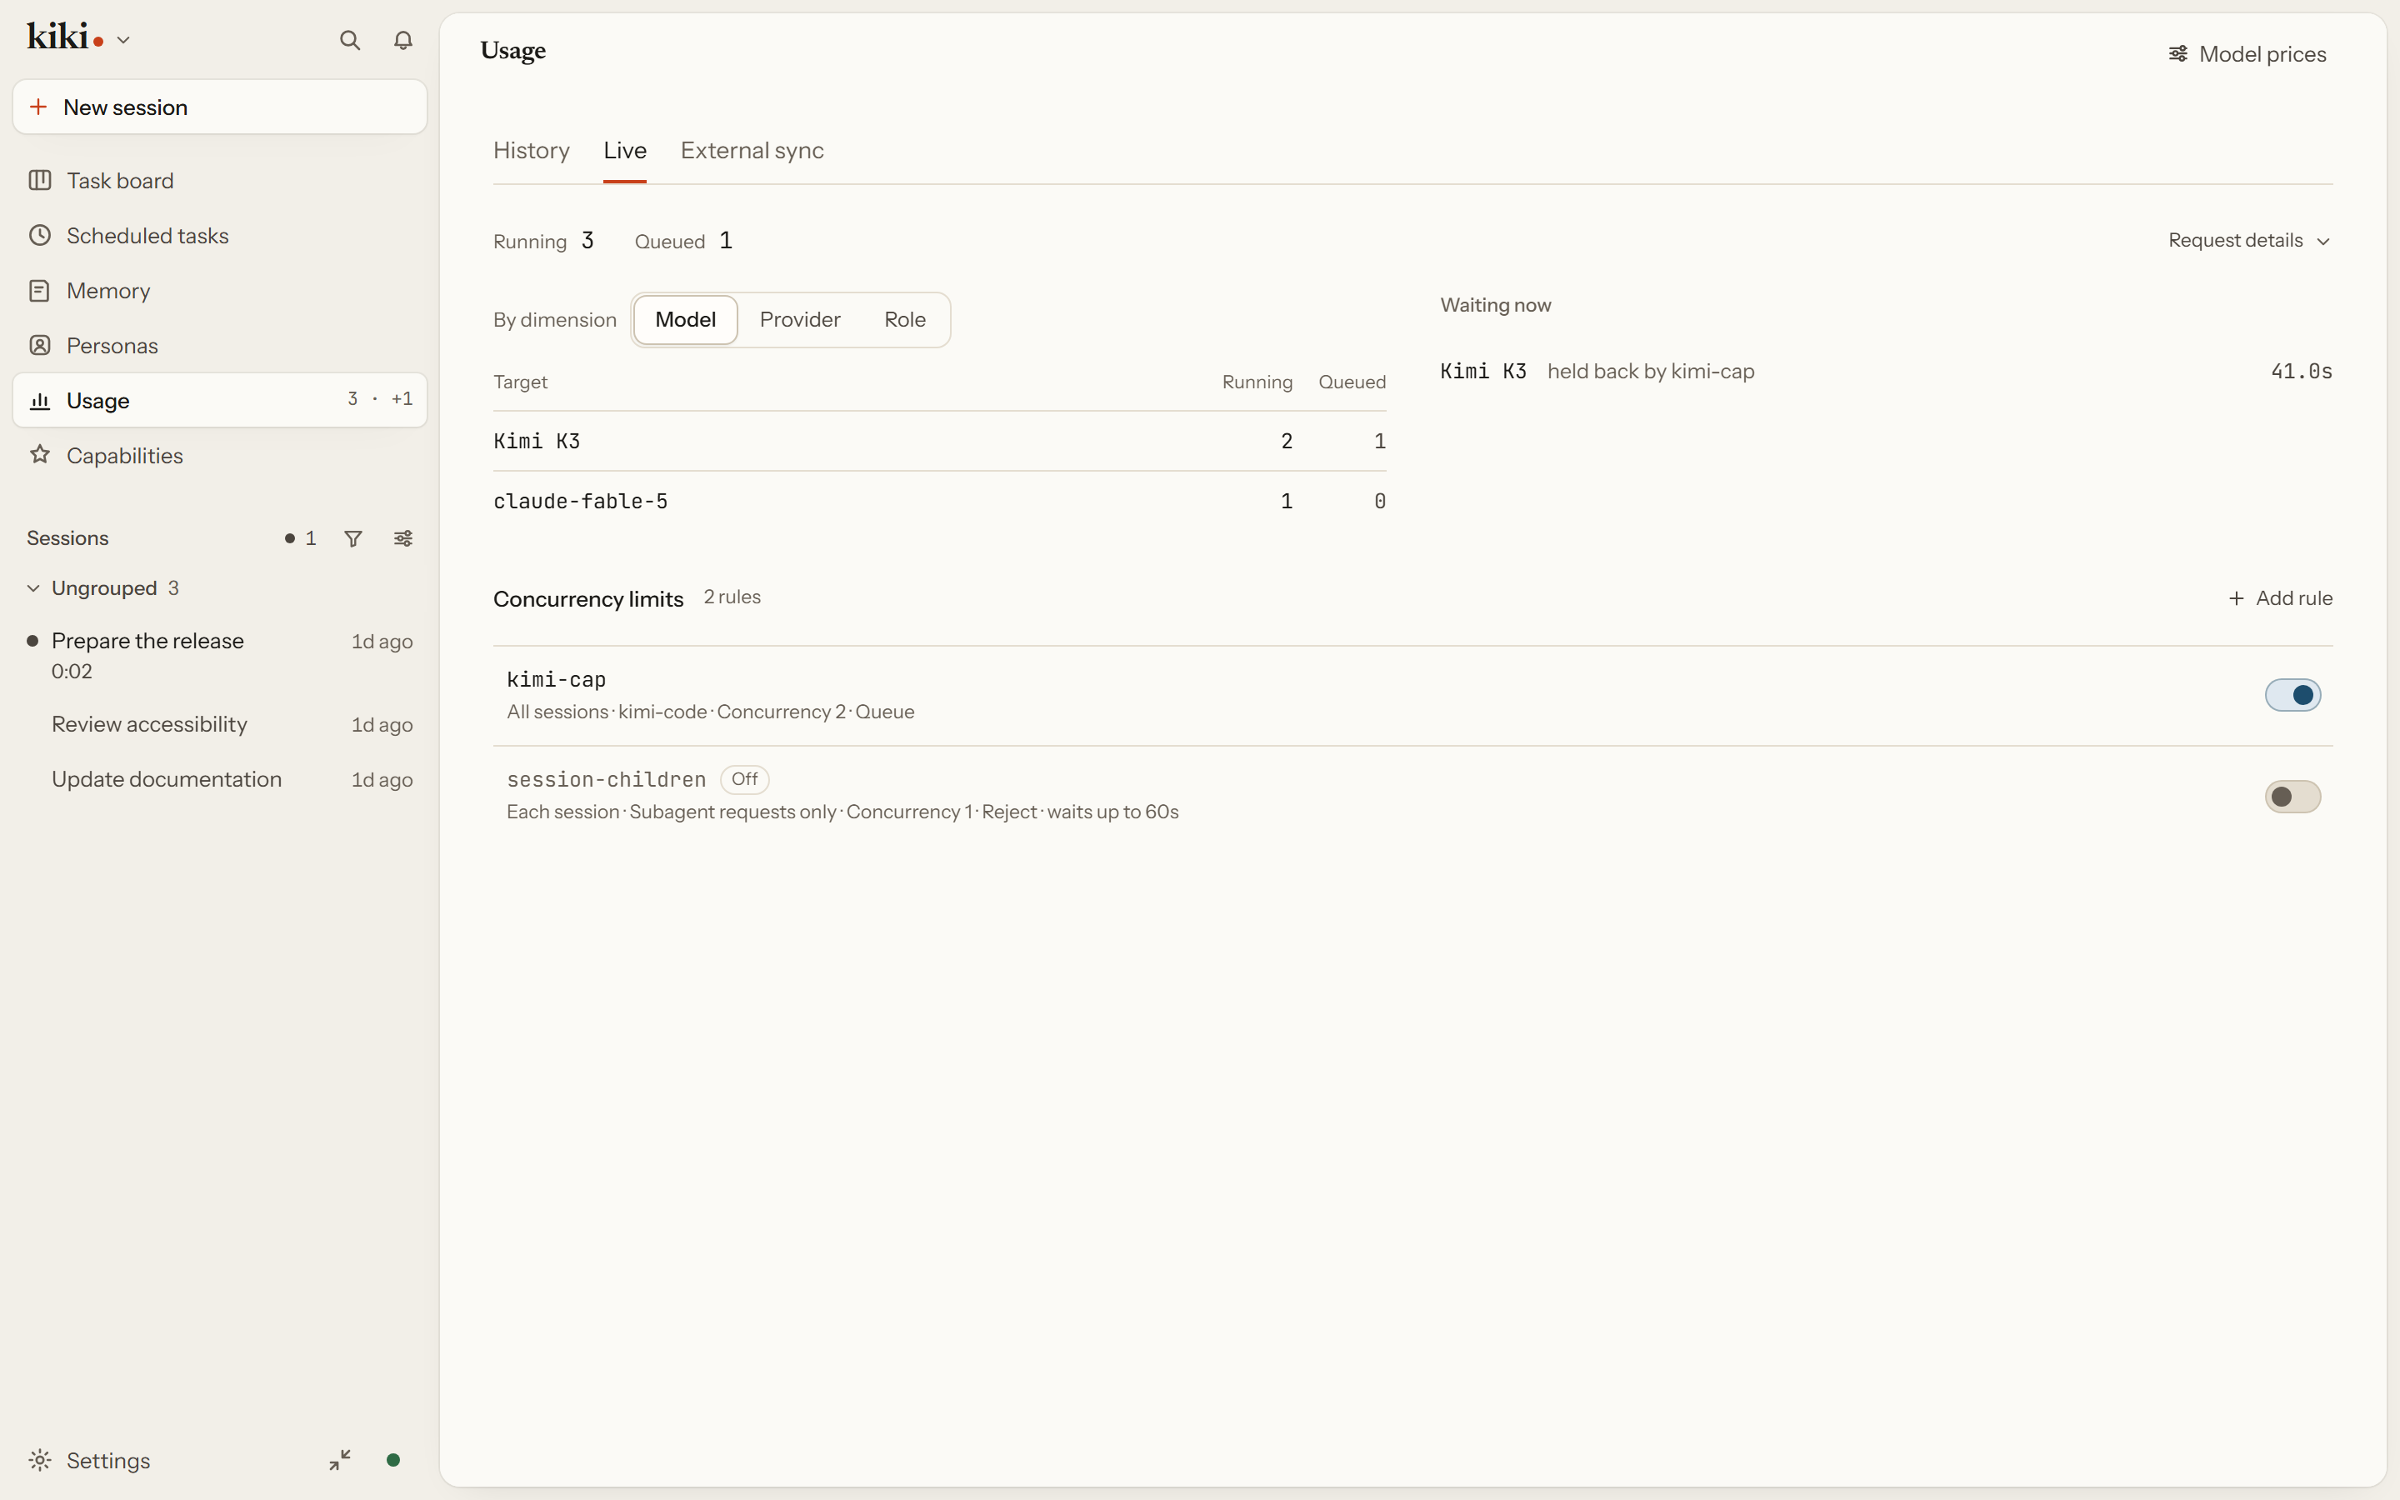Open Model prices
The height and width of the screenshot is (1500, 2400).
(2247, 53)
